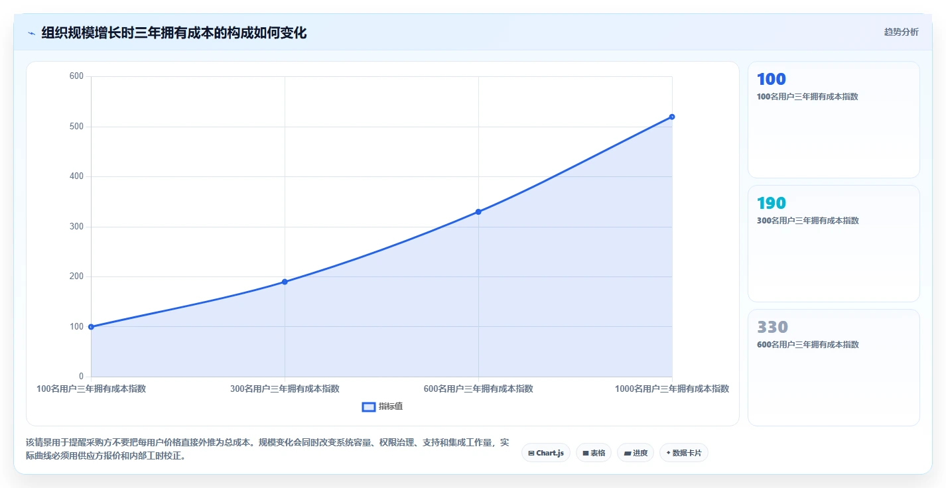Click the description paragraph starting 该情景用于提醒采购方
Viewport: 946px width, 488px height.
click(267, 449)
